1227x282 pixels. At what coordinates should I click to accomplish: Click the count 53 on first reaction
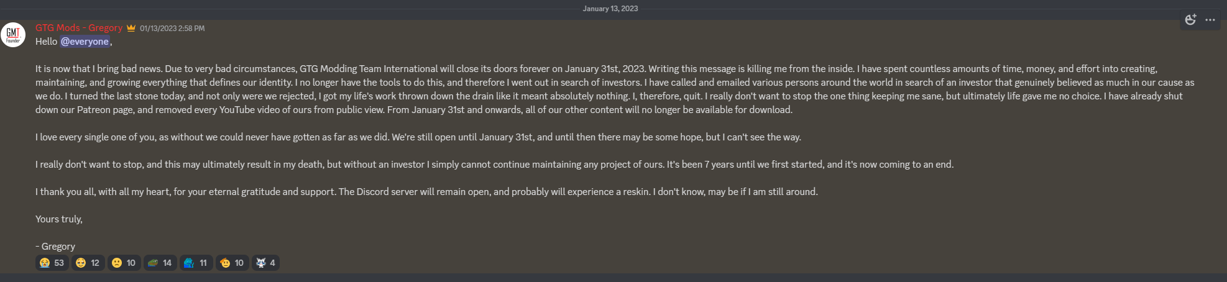coord(59,263)
